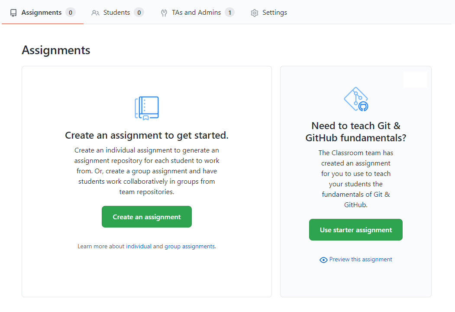Image resolution: width=455 pixels, height=312 pixels.
Task: Click the paragraph starting "Create an individual assignment"
Action: [x=146, y=171]
